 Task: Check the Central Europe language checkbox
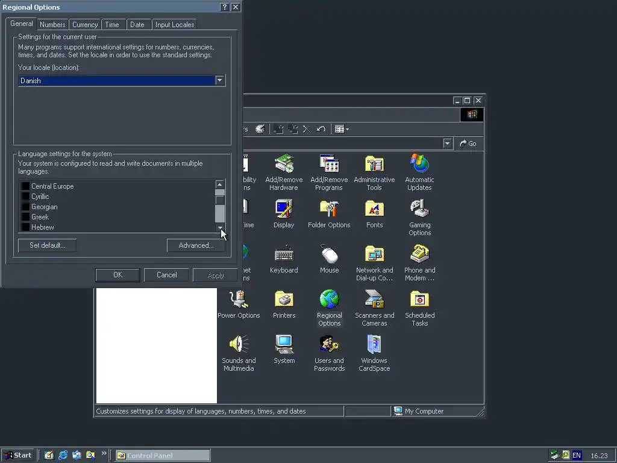click(25, 186)
